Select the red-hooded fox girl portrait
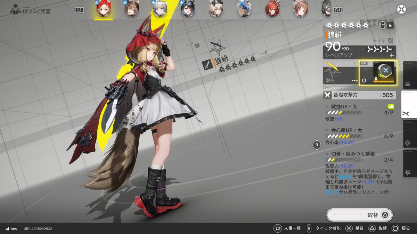The image size is (417, 234). point(103,9)
